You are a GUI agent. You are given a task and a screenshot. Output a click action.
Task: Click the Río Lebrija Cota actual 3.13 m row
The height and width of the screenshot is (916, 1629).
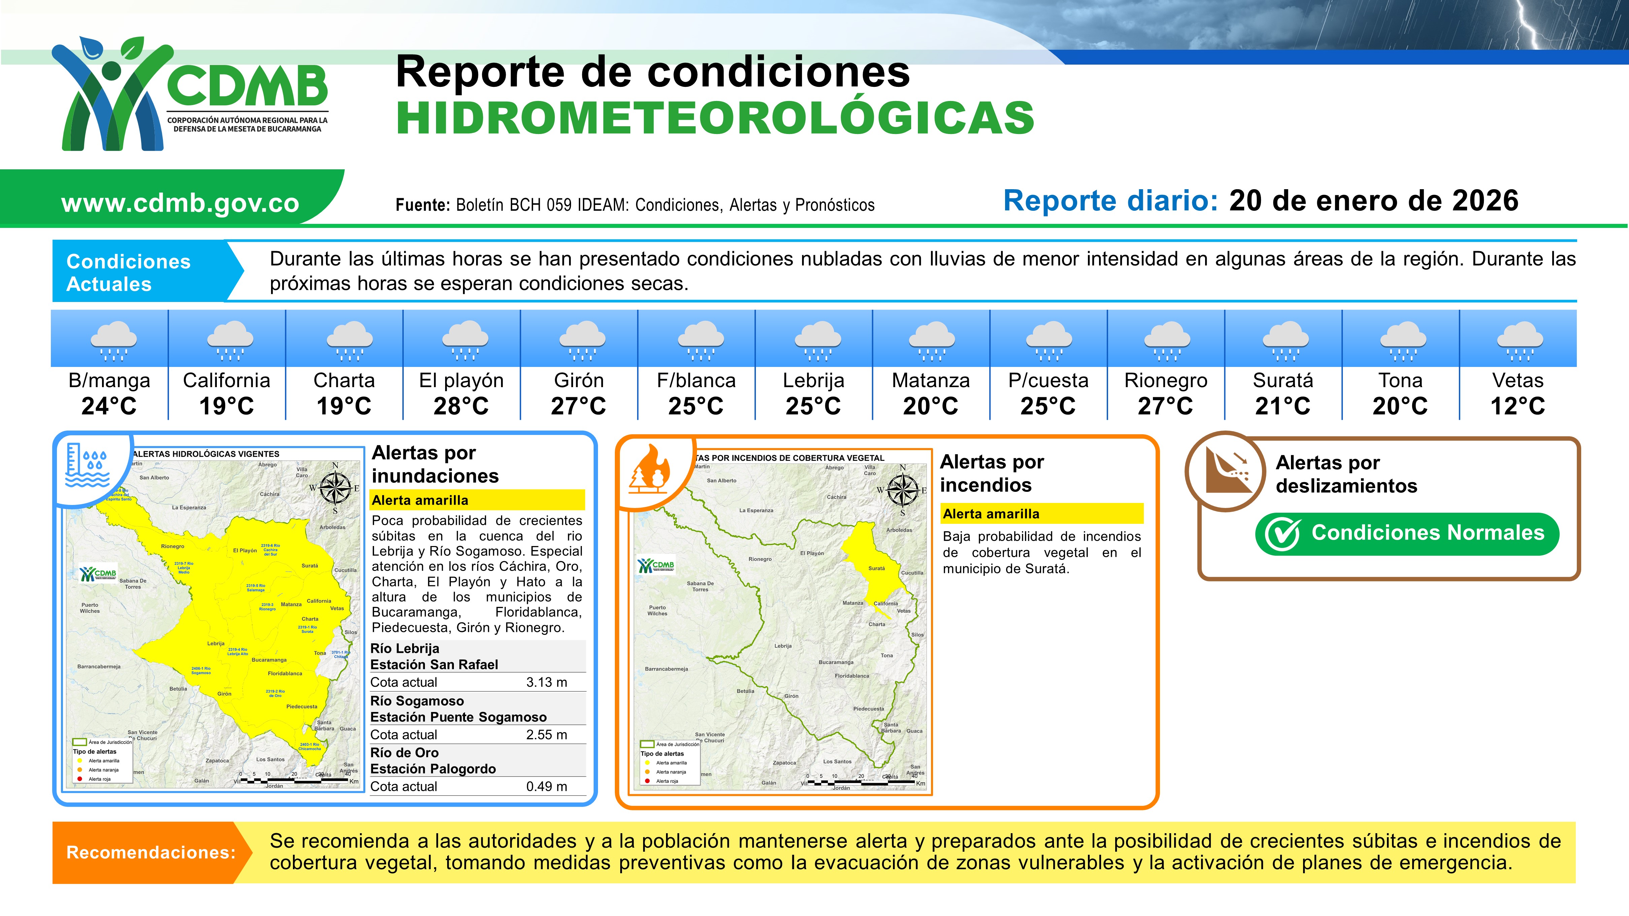click(477, 682)
